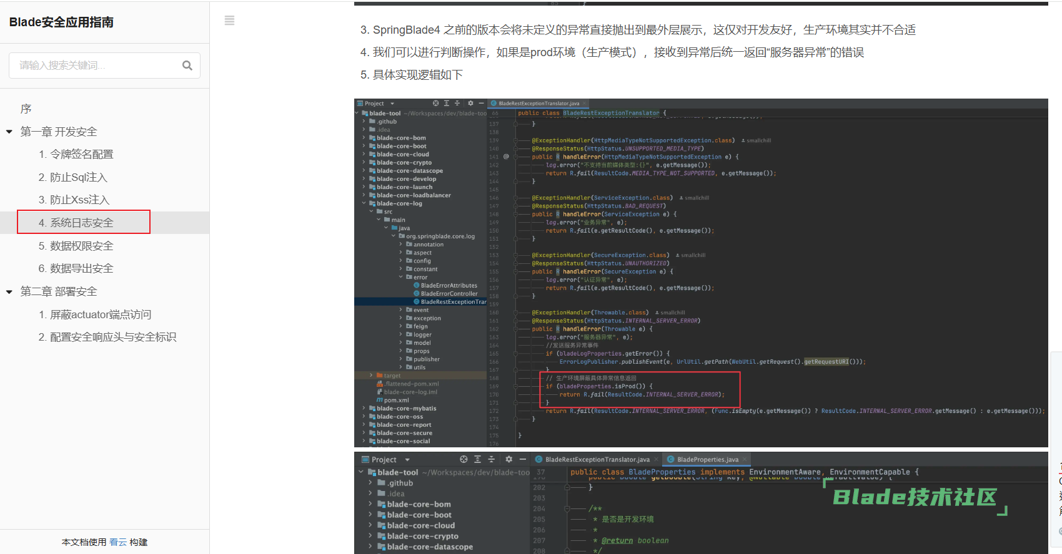Click the text line 5. 具体实现逻辑如下

pos(412,75)
